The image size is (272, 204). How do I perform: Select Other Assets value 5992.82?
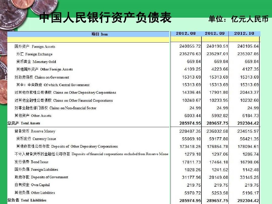[220, 116]
